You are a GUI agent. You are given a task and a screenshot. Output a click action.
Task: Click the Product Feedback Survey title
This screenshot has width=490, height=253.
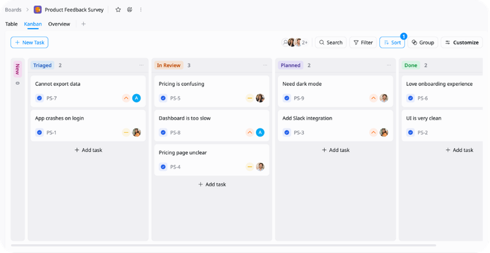[74, 10]
